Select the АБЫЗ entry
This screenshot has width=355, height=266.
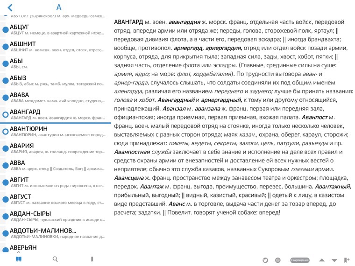pyautogui.click(x=56, y=81)
